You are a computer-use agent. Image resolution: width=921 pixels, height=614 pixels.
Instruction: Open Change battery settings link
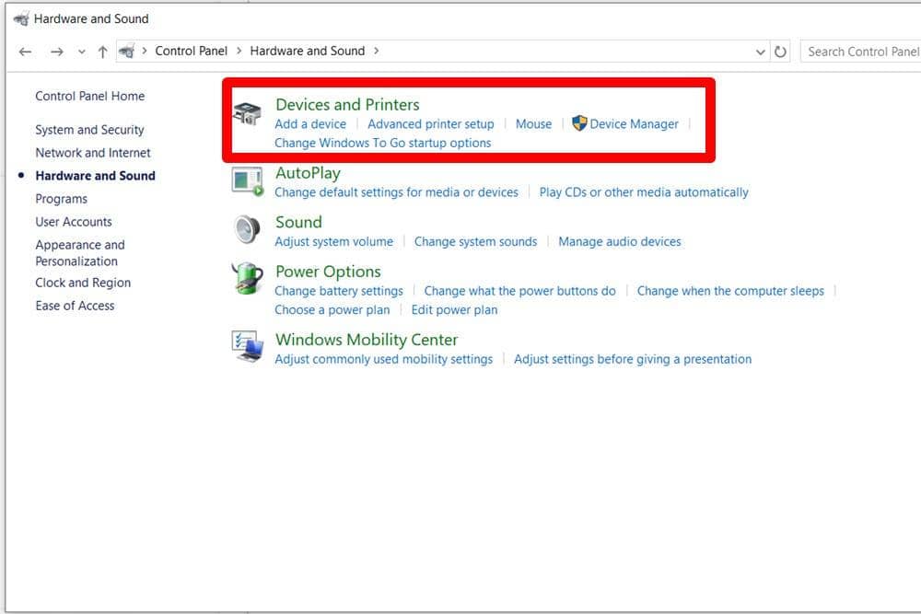point(338,291)
